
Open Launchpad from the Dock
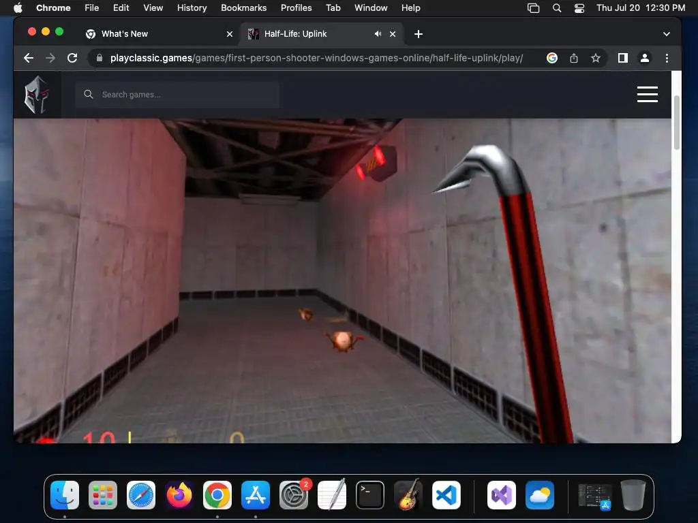click(x=103, y=495)
